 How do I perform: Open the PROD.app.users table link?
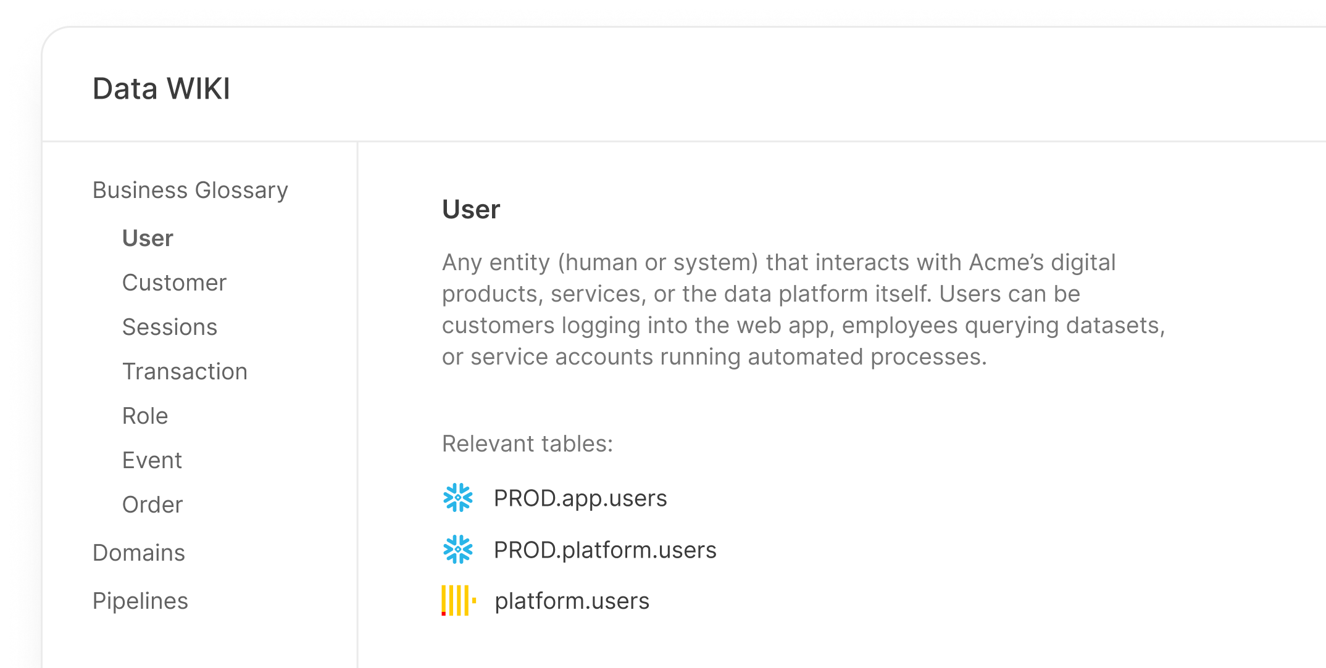[580, 498]
